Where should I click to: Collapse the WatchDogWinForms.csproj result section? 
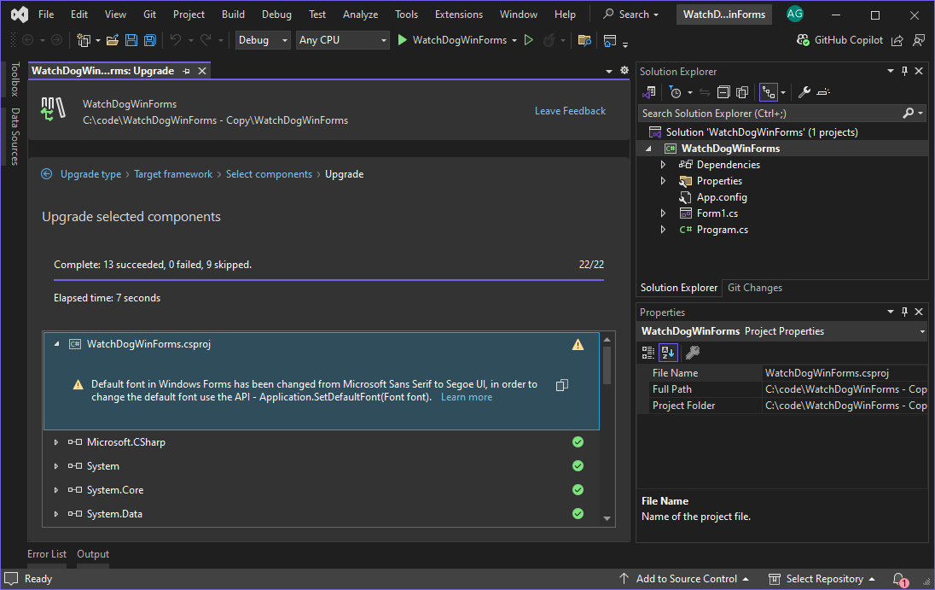click(x=55, y=344)
